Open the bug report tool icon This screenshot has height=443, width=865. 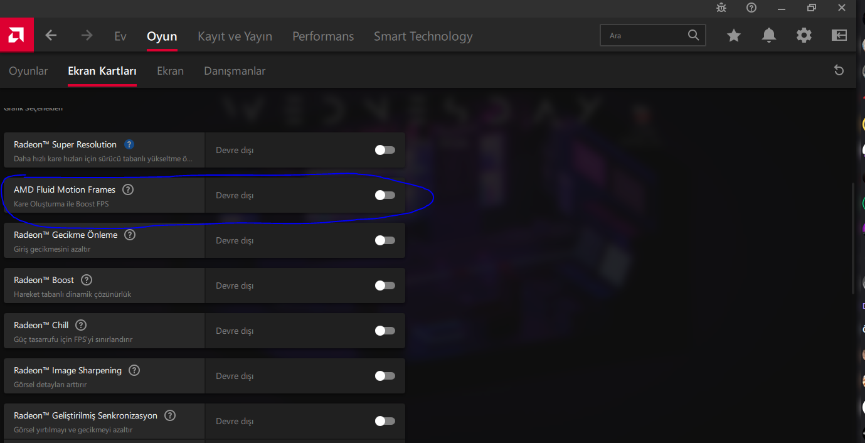[721, 8]
